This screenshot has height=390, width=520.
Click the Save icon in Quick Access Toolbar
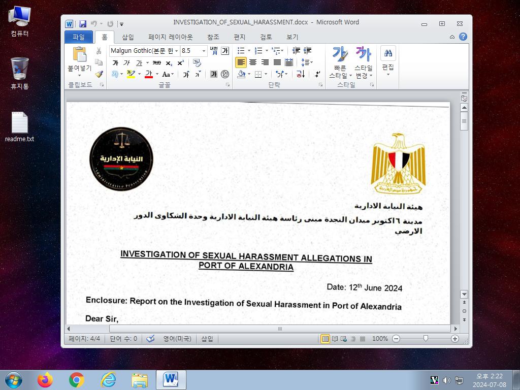[83, 24]
